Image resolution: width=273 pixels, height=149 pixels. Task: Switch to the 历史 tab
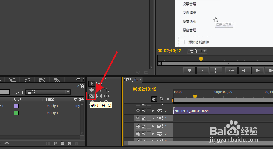[57, 80]
